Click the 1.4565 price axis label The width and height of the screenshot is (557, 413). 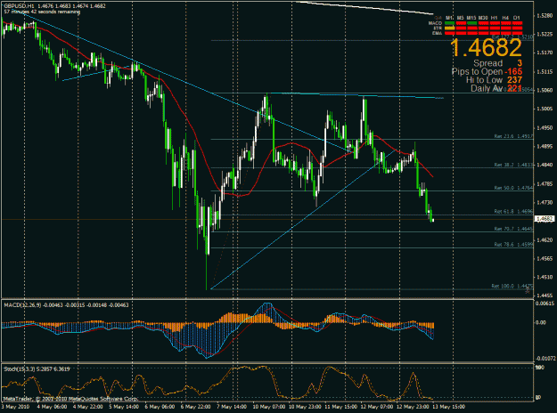click(x=545, y=259)
